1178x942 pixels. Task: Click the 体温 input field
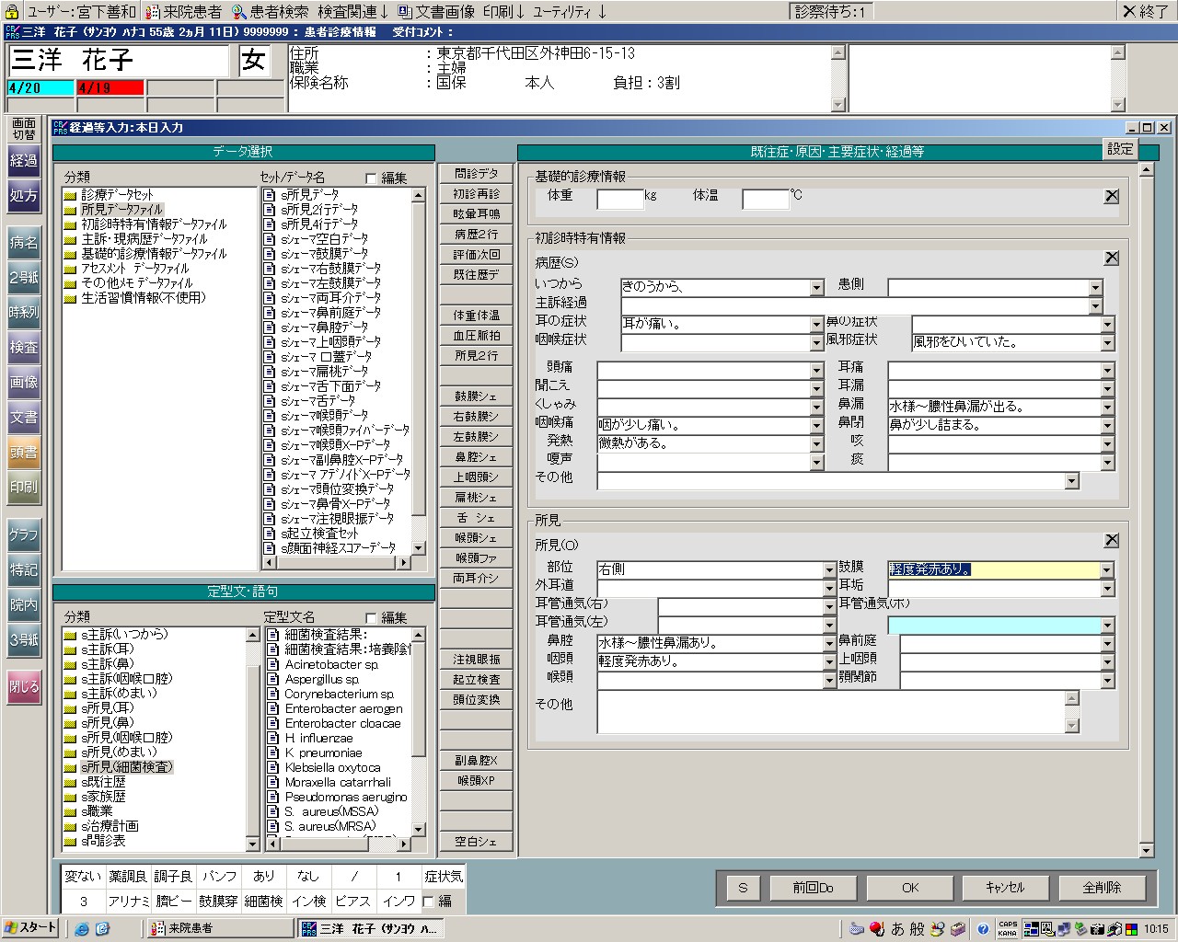point(766,199)
